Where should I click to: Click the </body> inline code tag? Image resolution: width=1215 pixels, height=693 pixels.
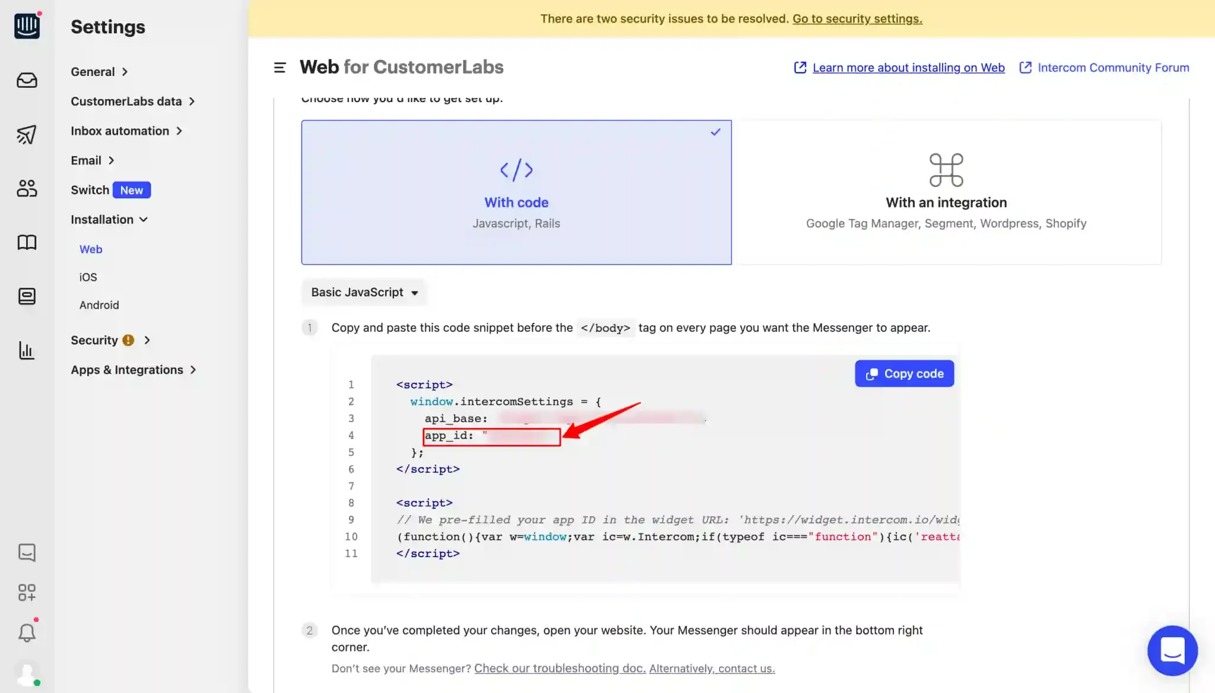[605, 328]
